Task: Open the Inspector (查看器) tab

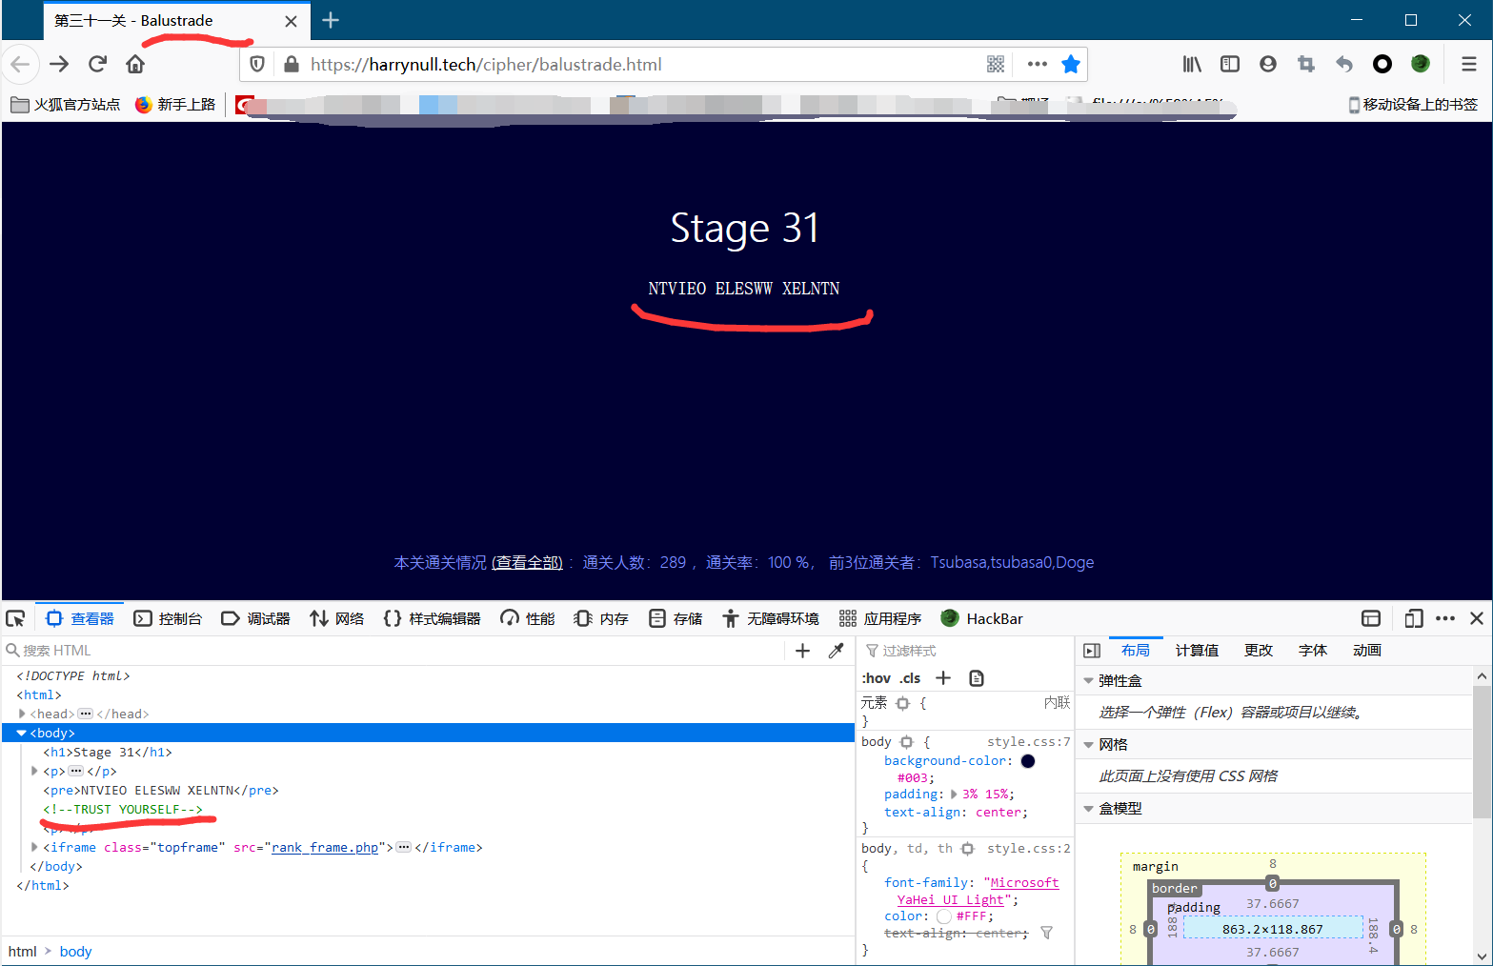Action: coord(80,618)
